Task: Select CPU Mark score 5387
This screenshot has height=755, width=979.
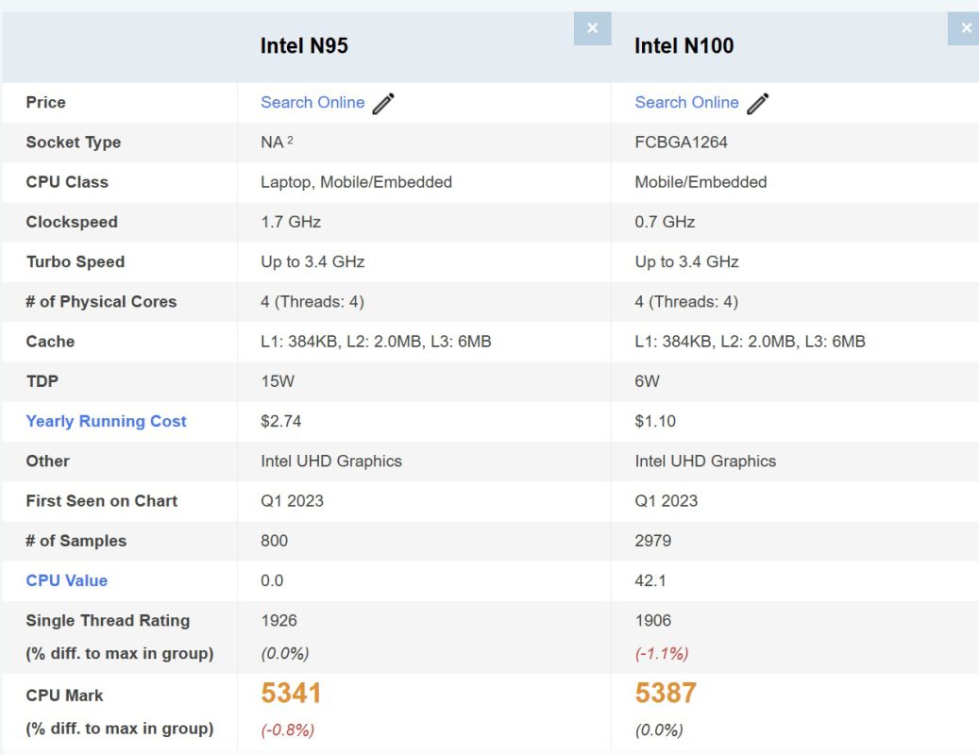Action: [665, 694]
